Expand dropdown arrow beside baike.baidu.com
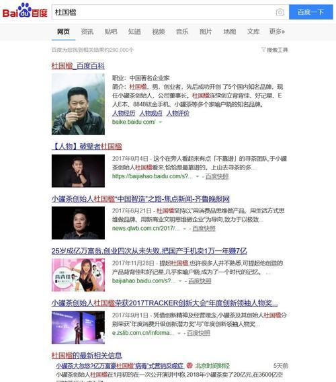 (x=160, y=122)
